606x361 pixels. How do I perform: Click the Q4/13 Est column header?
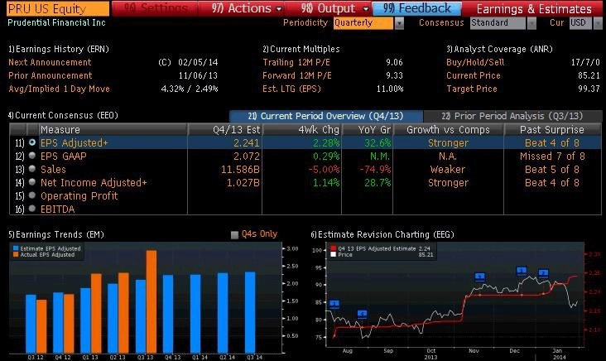click(225, 129)
